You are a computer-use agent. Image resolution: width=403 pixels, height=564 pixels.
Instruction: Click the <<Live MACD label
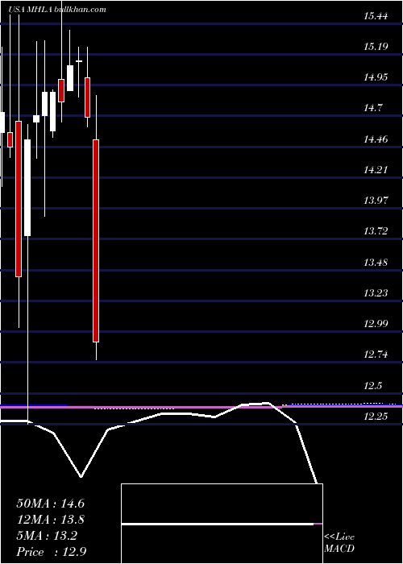click(339, 542)
